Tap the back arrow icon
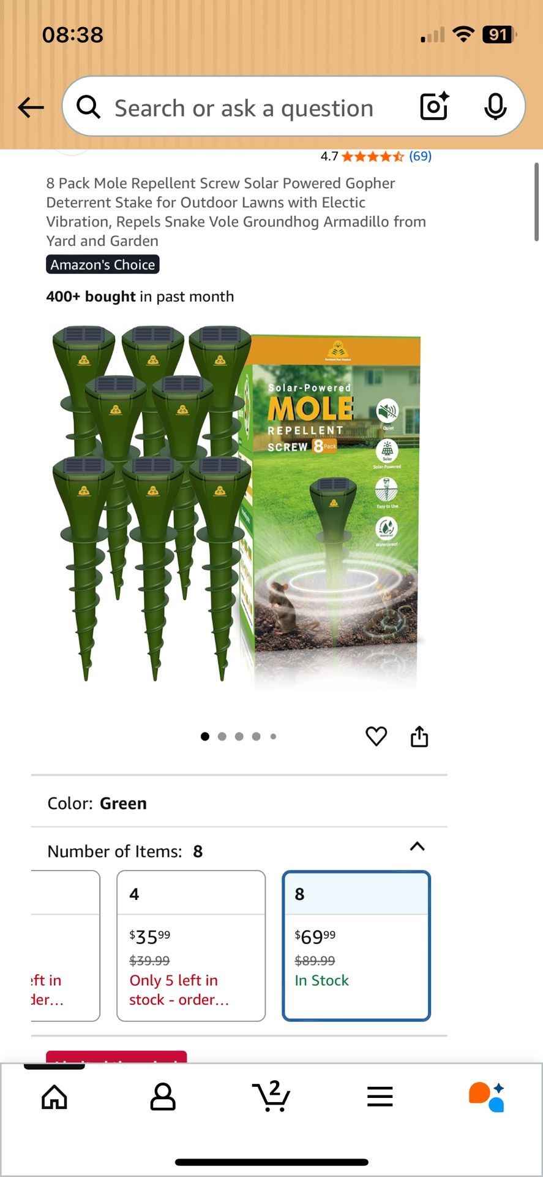Viewport: 543px width, 1177px height. click(31, 108)
